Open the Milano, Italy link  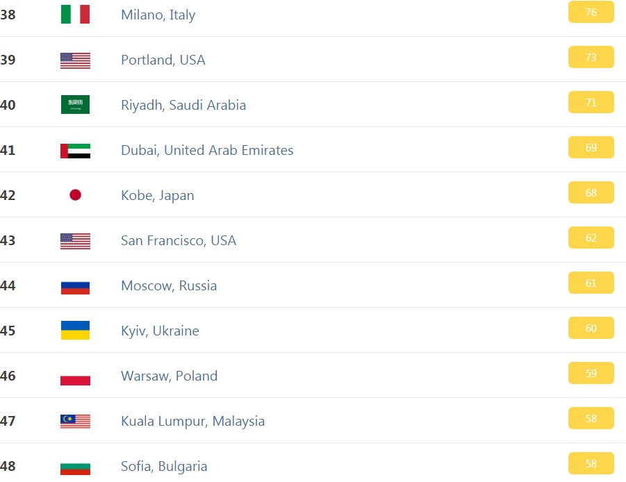(x=158, y=15)
